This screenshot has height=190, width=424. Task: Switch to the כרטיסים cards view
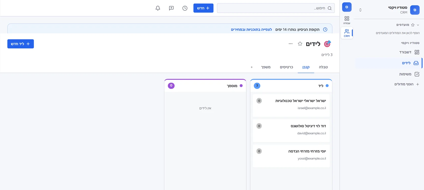(x=286, y=67)
